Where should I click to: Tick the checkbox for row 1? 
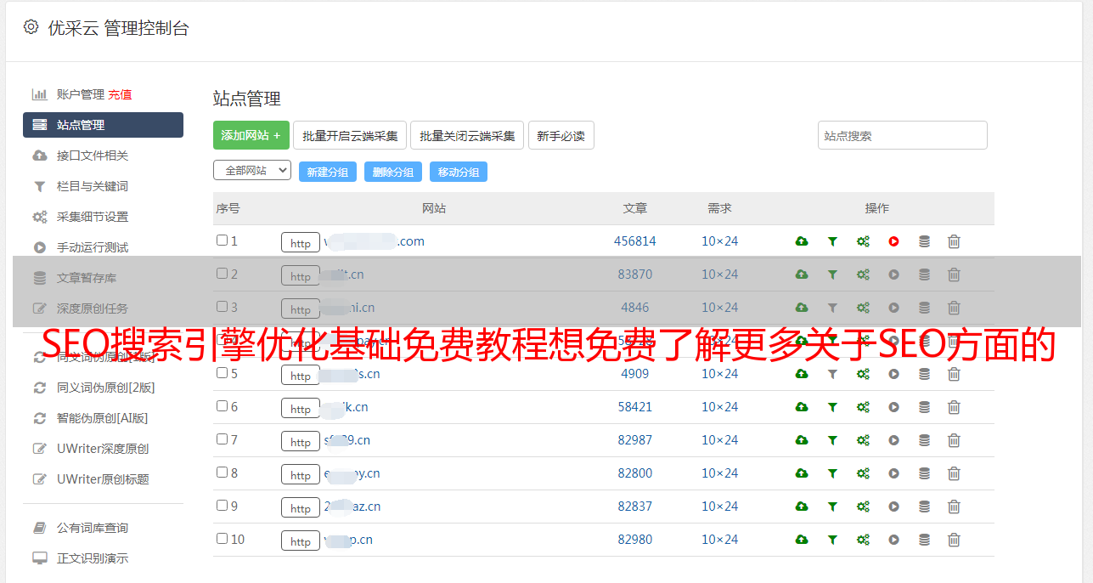pyautogui.click(x=222, y=241)
